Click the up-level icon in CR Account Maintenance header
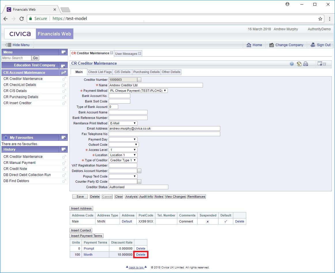The height and width of the screenshot is (273, 335). [x=63, y=73]
